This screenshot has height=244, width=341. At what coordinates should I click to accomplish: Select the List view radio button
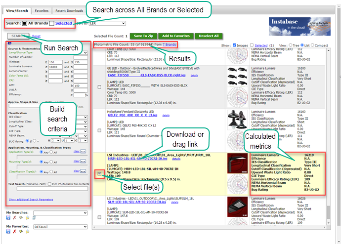302,45
